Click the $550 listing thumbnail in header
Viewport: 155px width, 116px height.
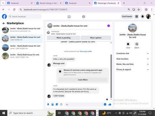(48, 32)
